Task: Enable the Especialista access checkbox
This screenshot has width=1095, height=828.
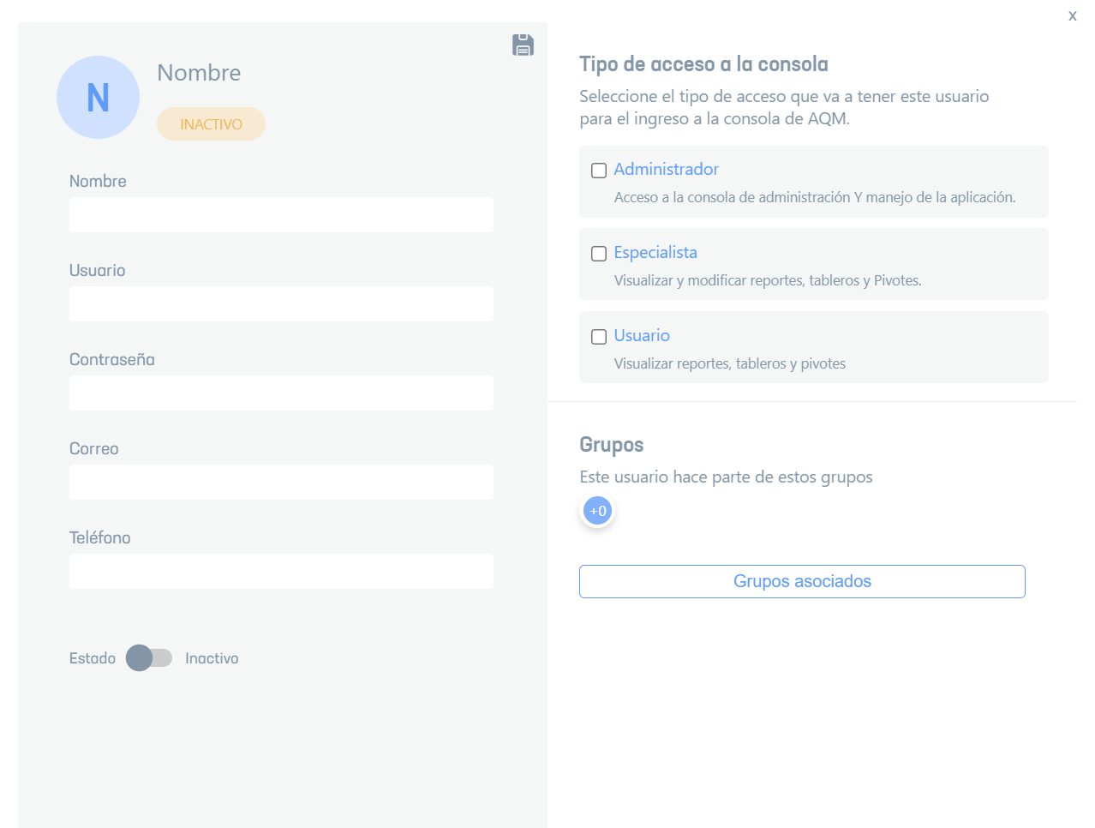Action: 599,254
